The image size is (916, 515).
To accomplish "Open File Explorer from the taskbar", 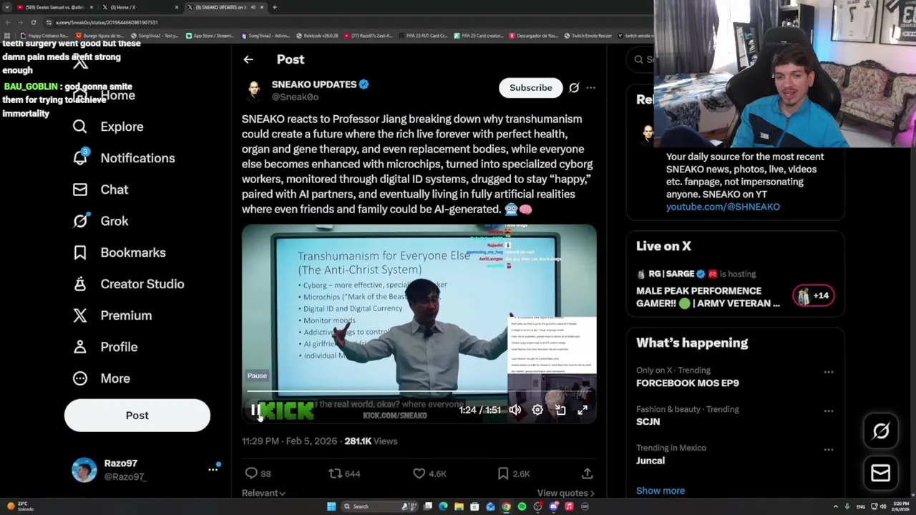I will coord(459,506).
